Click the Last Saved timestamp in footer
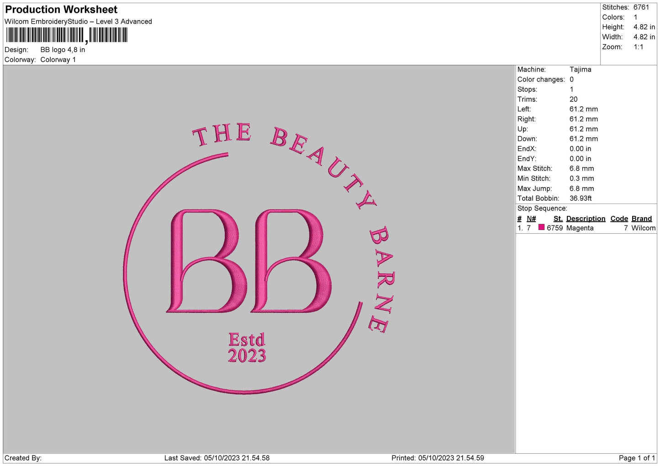This screenshot has height=466, width=660. pos(217,458)
